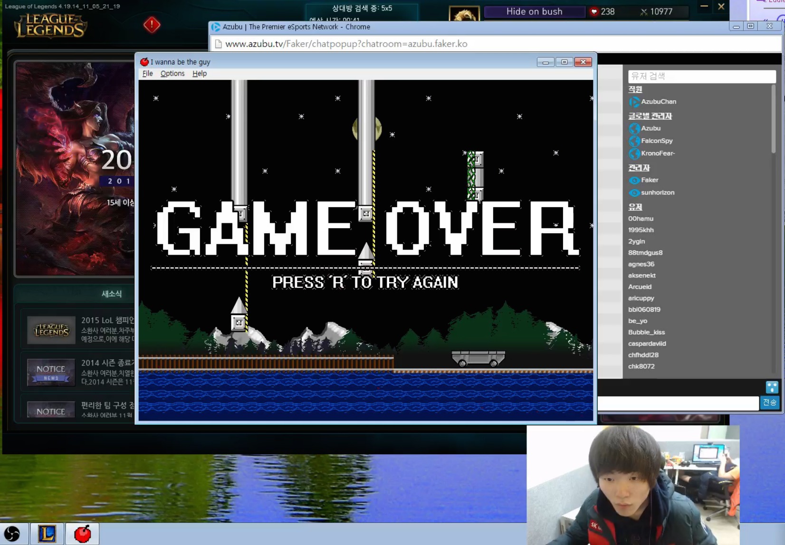Viewport: 785px width, 545px height.
Task: Select user Bubble_kiss in the chat list
Action: (647, 333)
